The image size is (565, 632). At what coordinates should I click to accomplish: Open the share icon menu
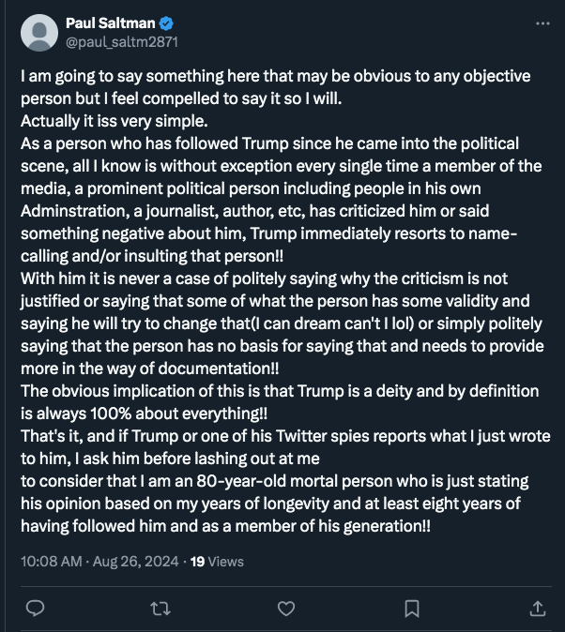(x=537, y=609)
